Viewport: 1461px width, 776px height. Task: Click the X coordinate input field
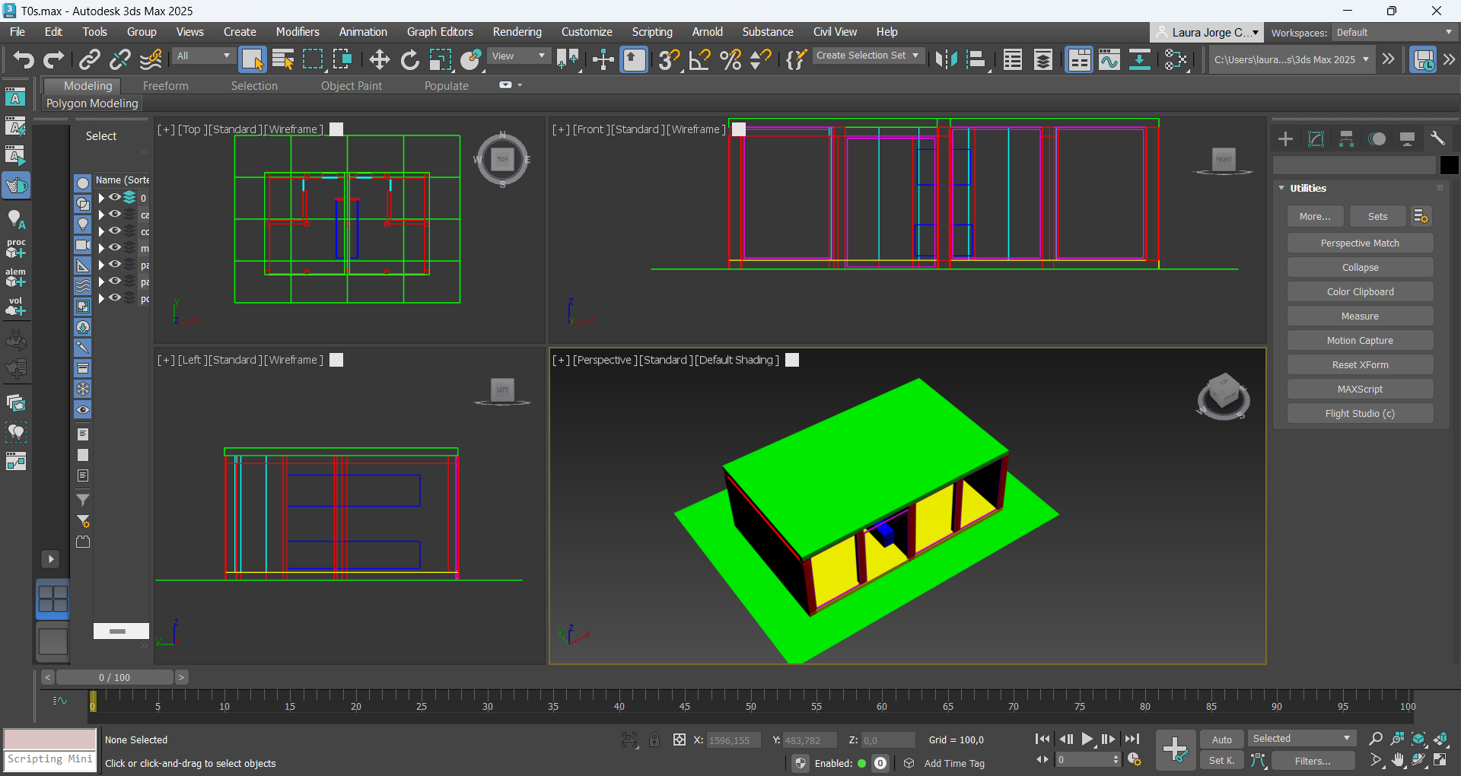tap(733, 740)
